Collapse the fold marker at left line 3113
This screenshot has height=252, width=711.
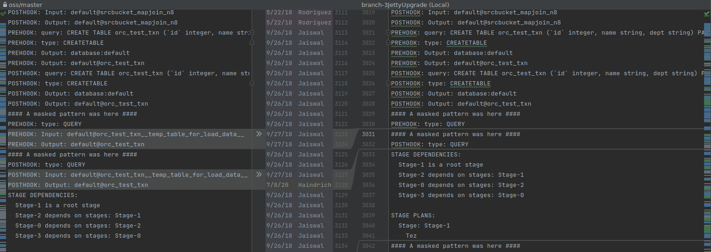click(252, 33)
